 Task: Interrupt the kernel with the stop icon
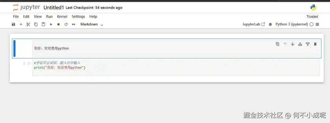click(x=58, y=24)
